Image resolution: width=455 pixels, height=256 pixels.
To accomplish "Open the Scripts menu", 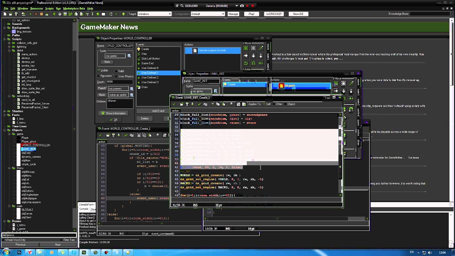I will 49,9.
